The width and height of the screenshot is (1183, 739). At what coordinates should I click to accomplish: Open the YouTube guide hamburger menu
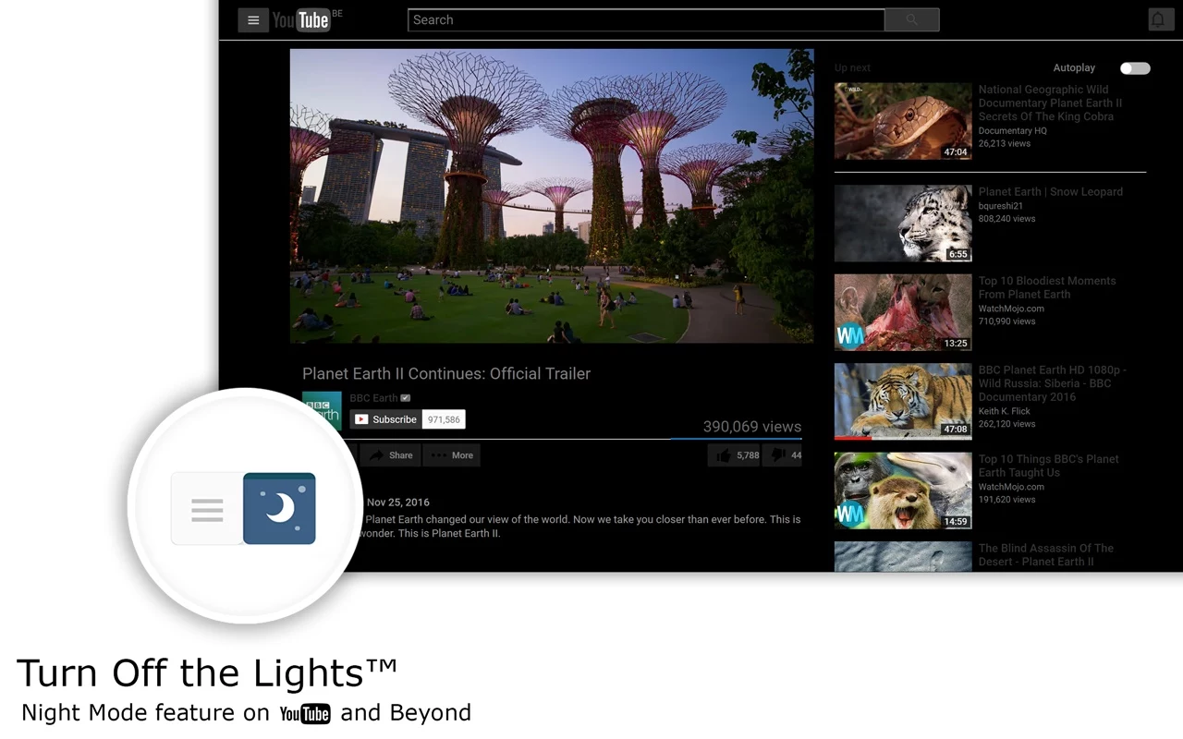253,19
